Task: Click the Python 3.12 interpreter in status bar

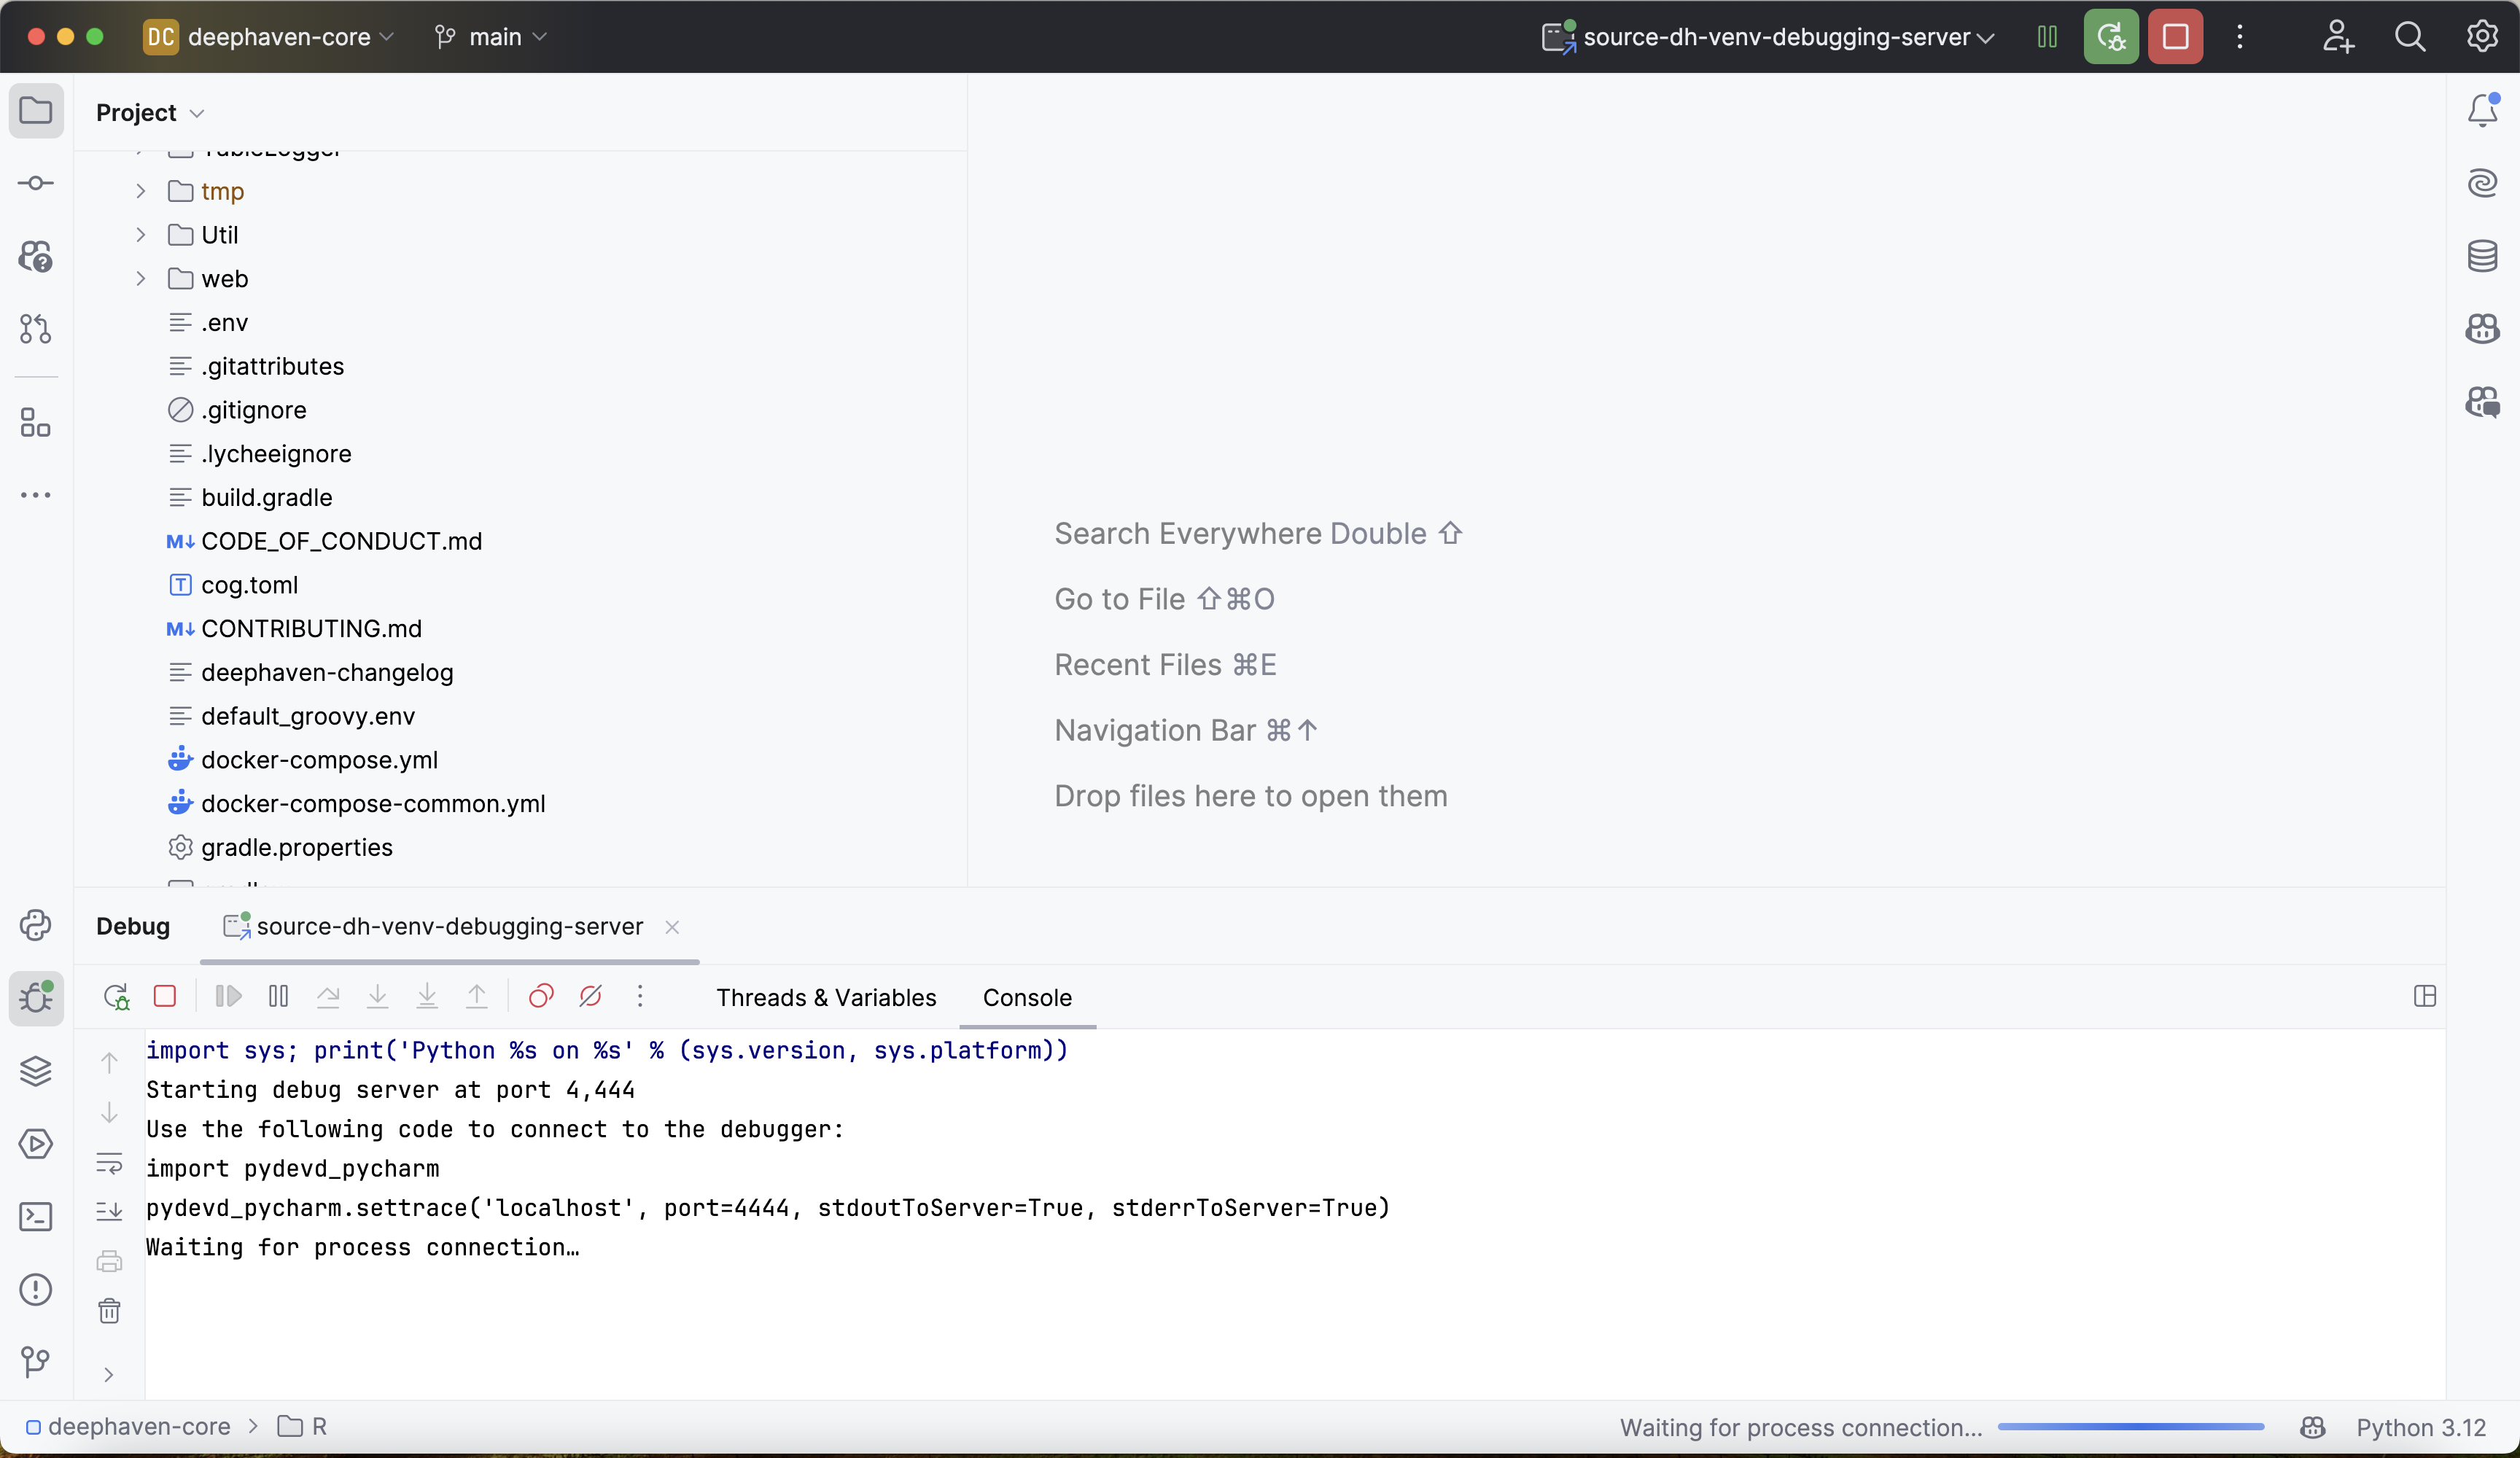Action: tap(2420, 1427)
